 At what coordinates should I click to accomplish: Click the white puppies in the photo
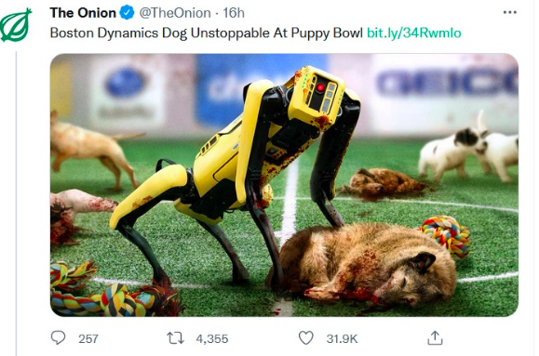pyautogui.click(x=468, y=152)
